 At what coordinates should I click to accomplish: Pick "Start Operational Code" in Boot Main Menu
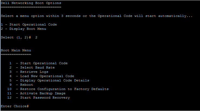(x=44, y=63)
